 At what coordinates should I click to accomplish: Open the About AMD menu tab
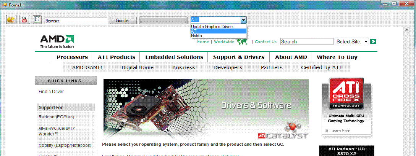(x=291, y=57)
